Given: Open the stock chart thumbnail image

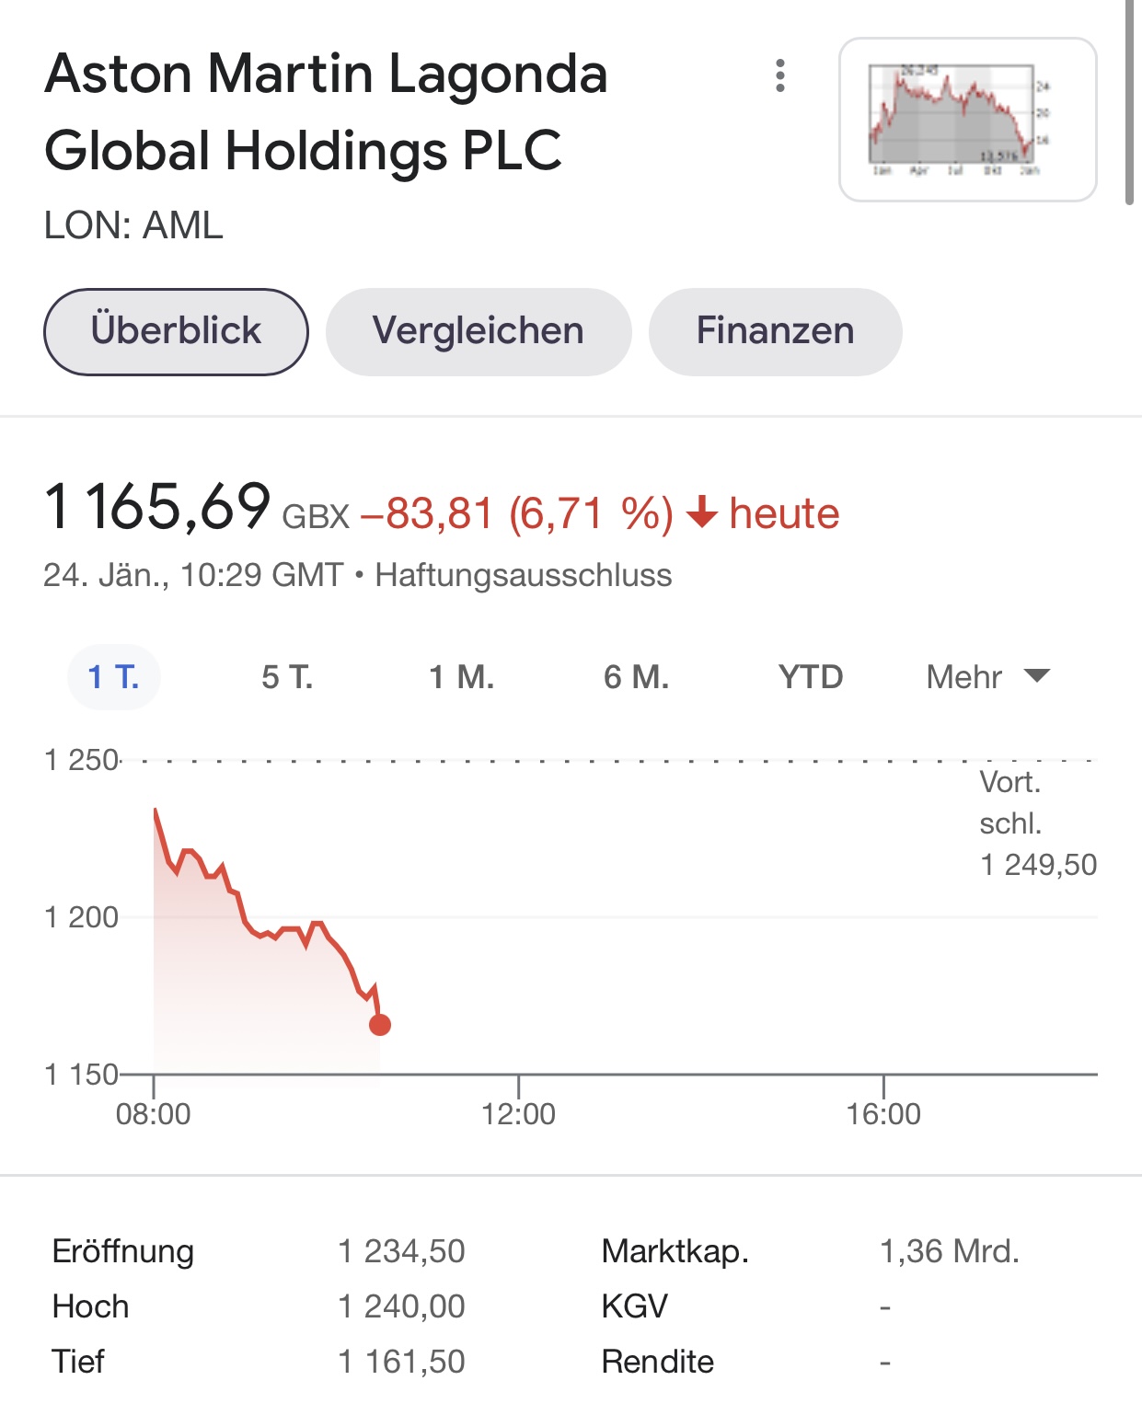Looking at the screenshot, I should tap(967, 120).
